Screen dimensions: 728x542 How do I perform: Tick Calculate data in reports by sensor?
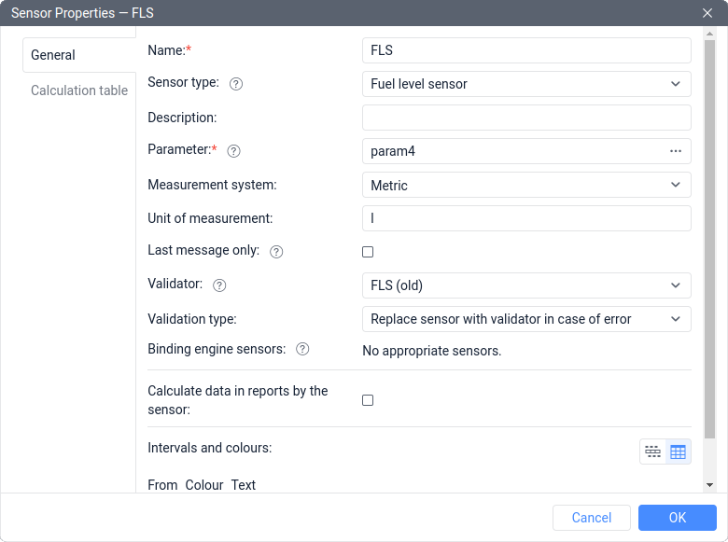click(368, 400)
